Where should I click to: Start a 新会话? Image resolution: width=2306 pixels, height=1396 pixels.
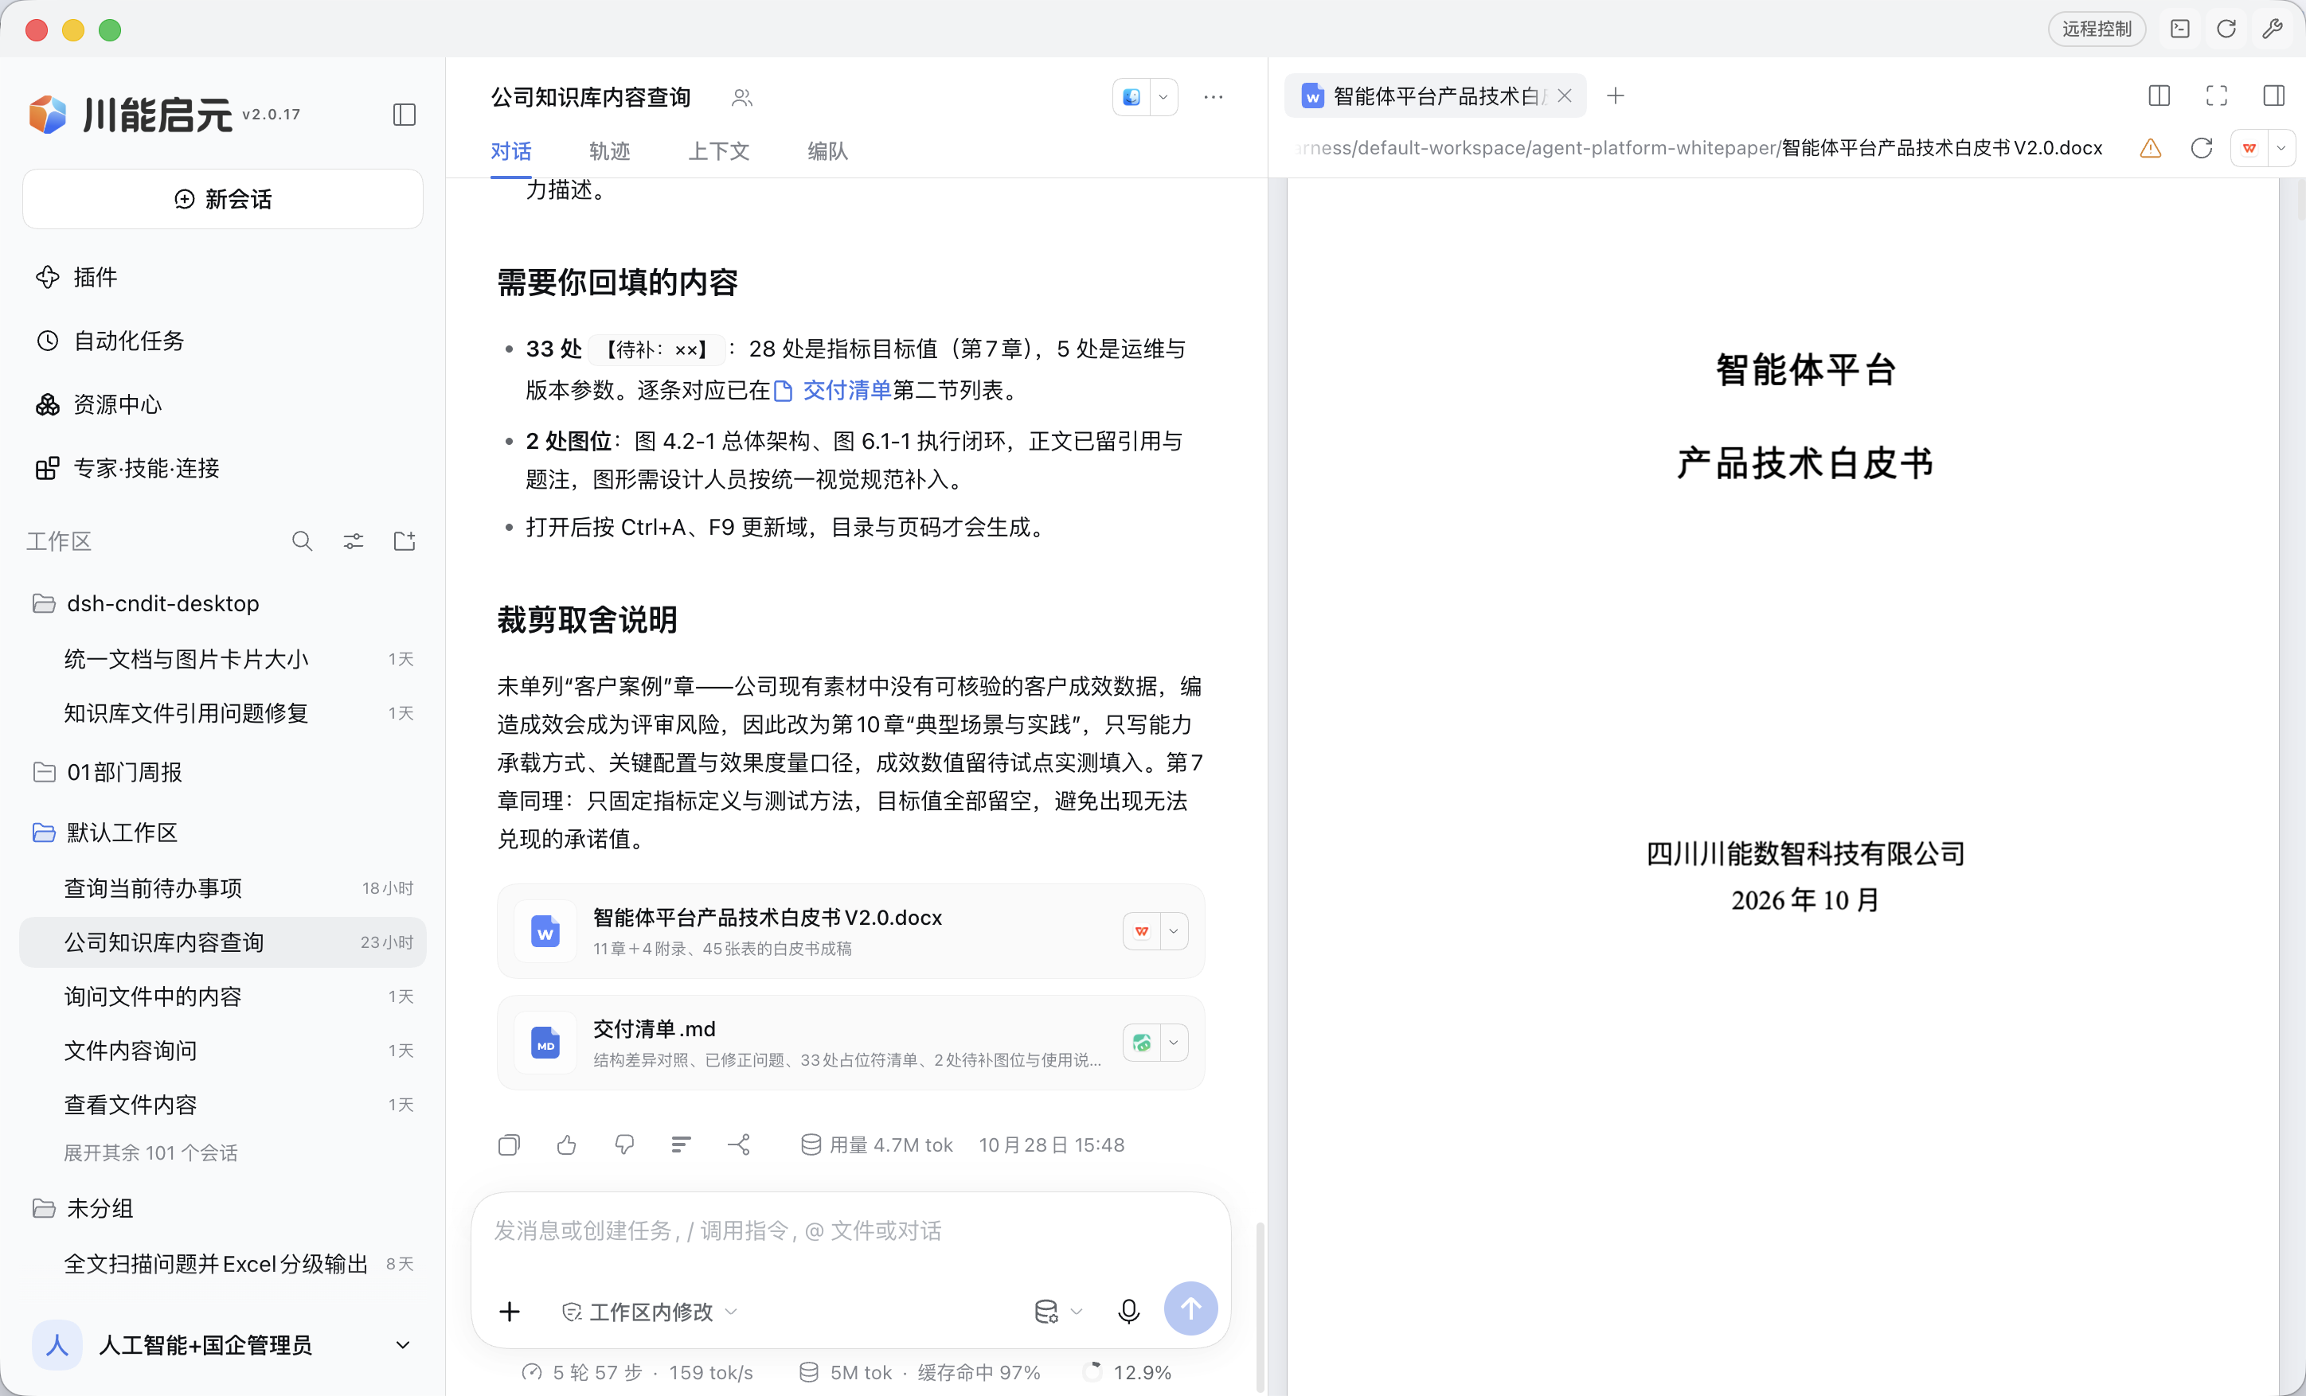pos(223,198)
